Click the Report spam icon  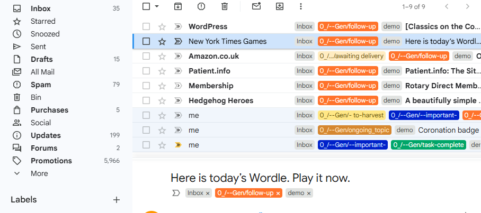pyautogui.click(x=201, y=6)
